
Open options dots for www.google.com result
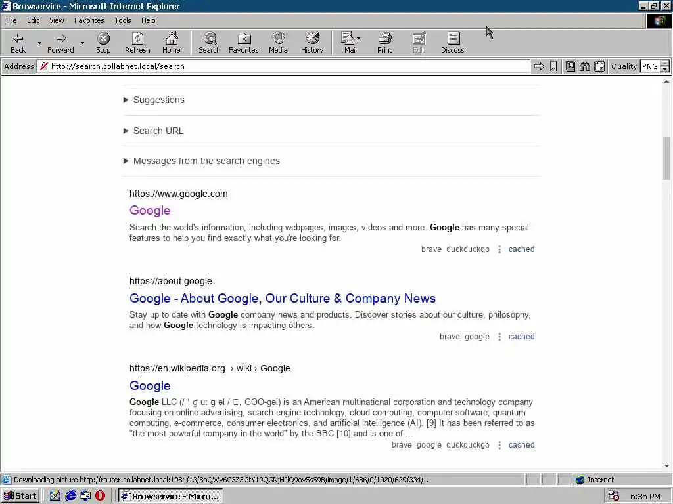499,249
